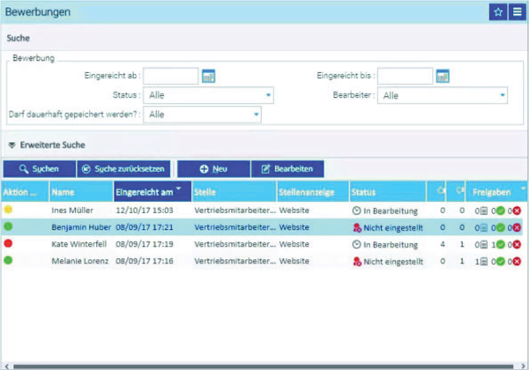Click the Eingereicht ab date field
Viewport: 529px width, 370px height.
tap(171, 76)
